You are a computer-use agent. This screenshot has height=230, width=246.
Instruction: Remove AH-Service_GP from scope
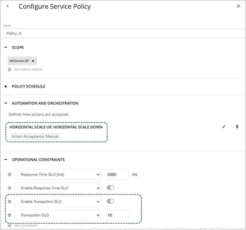(33, 61)
